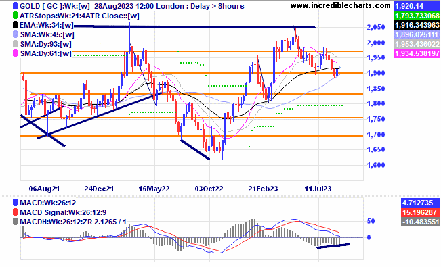
Task: Click the black EMA:Wk:34 legend swatch
Action: tap(15, 25)
